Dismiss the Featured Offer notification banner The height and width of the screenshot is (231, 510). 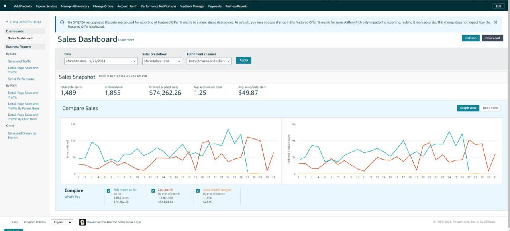pyautogui.click(x=496, y=22)
